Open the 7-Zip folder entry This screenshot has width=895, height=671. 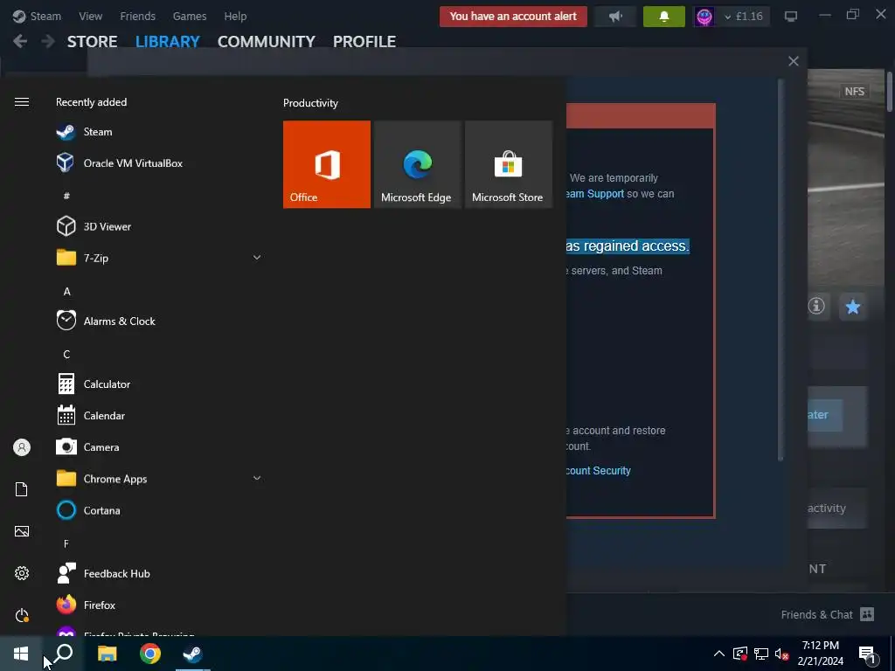tap(158, 258)
